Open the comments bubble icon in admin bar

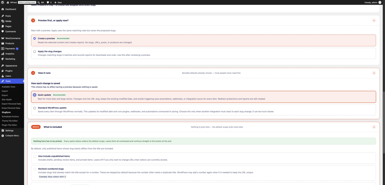click(48, 2)
